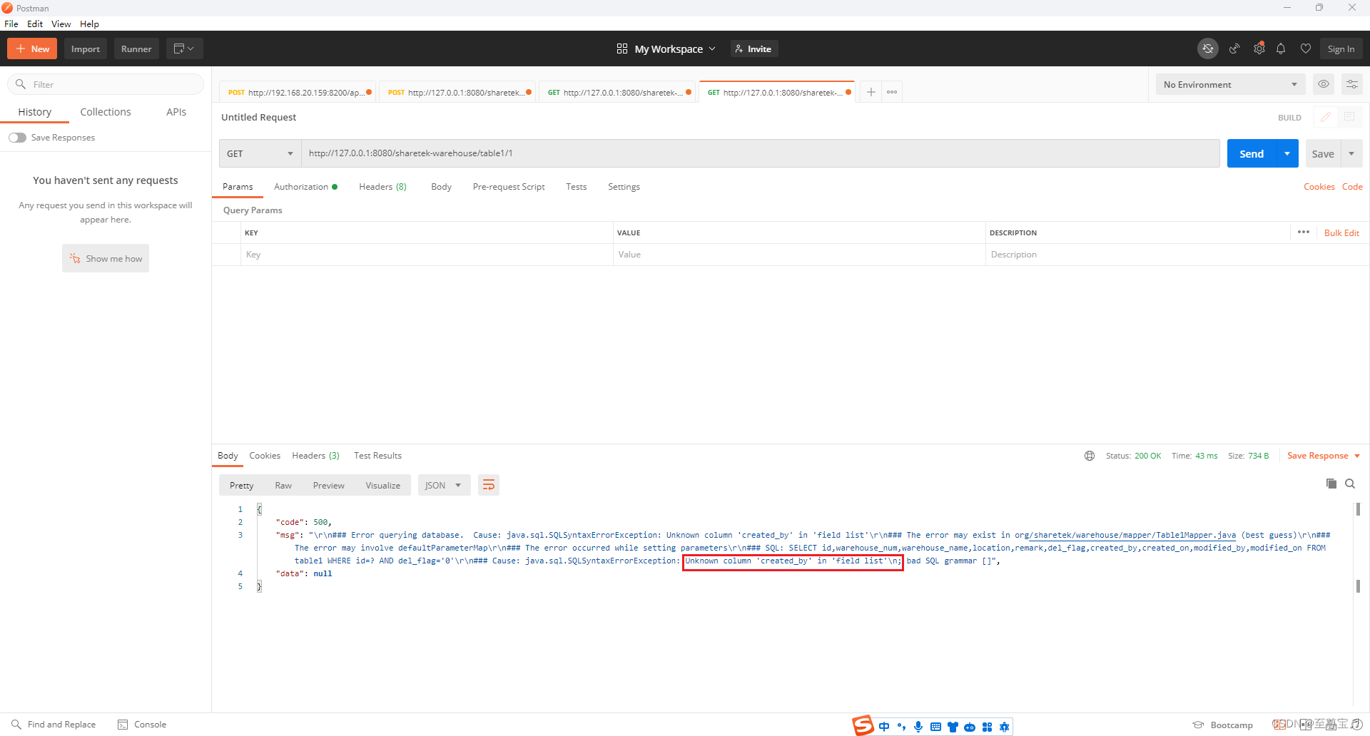
Task: Click the Import button
Action: [86, 48]
